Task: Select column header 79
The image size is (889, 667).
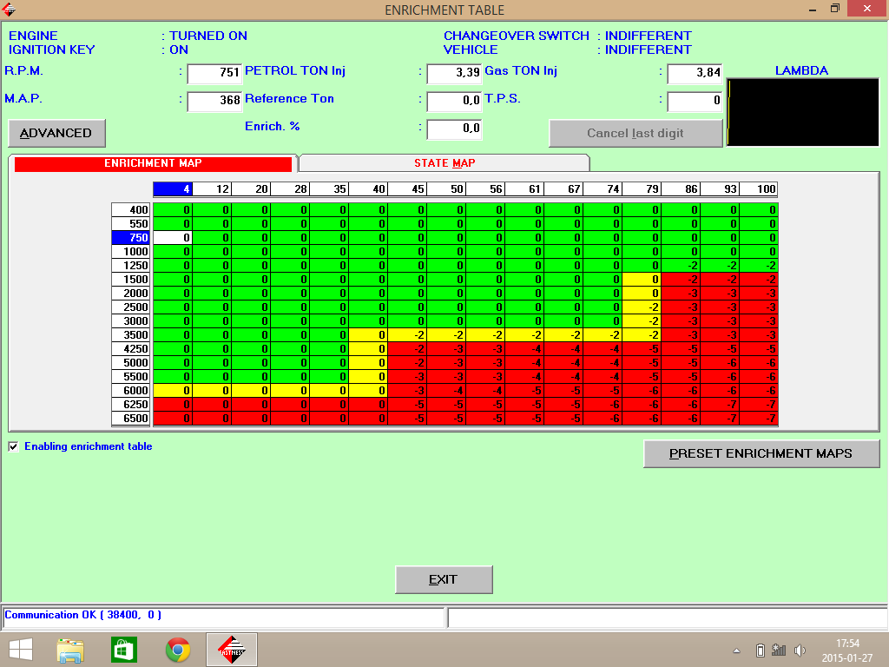Action: (x=642, y=188)
